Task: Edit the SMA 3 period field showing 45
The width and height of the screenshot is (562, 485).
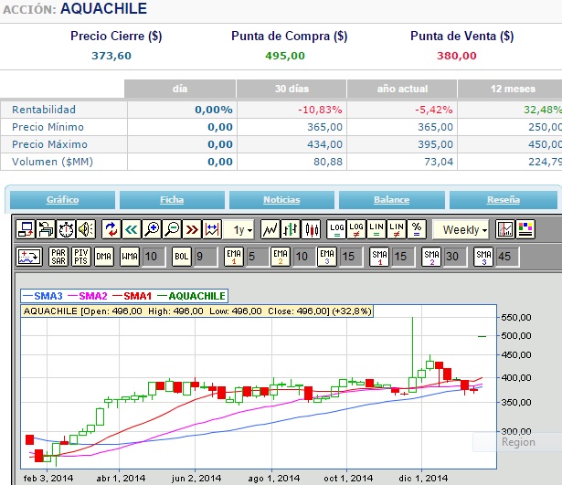Action: (x=507, y=257)
